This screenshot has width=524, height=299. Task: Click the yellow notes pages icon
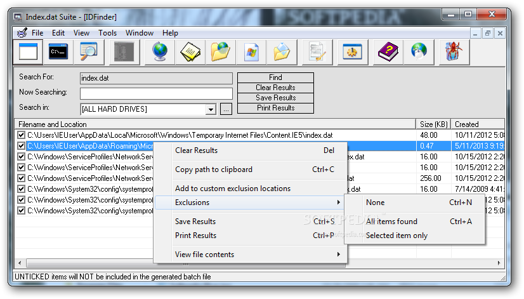[190, 52]
